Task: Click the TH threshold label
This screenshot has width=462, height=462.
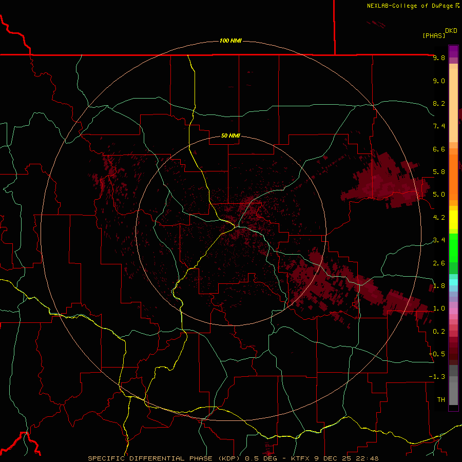Action: click(441, 400)
